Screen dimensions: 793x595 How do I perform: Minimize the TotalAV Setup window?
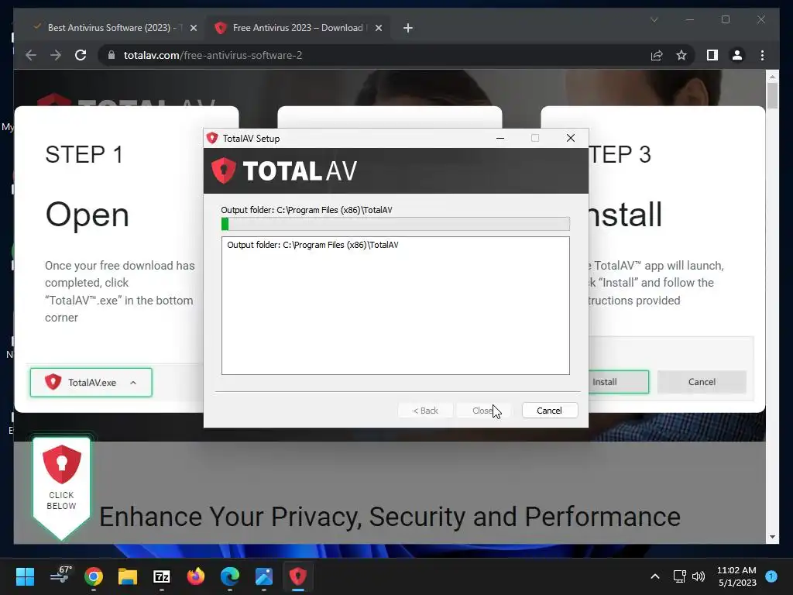click(500, 138)
